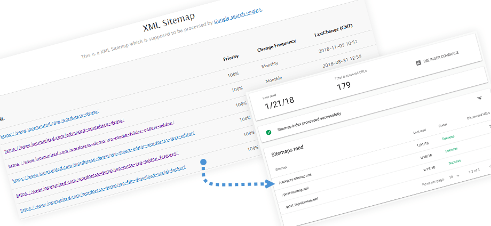
Task: Click the green success checkmark icon
Action: 268,132
